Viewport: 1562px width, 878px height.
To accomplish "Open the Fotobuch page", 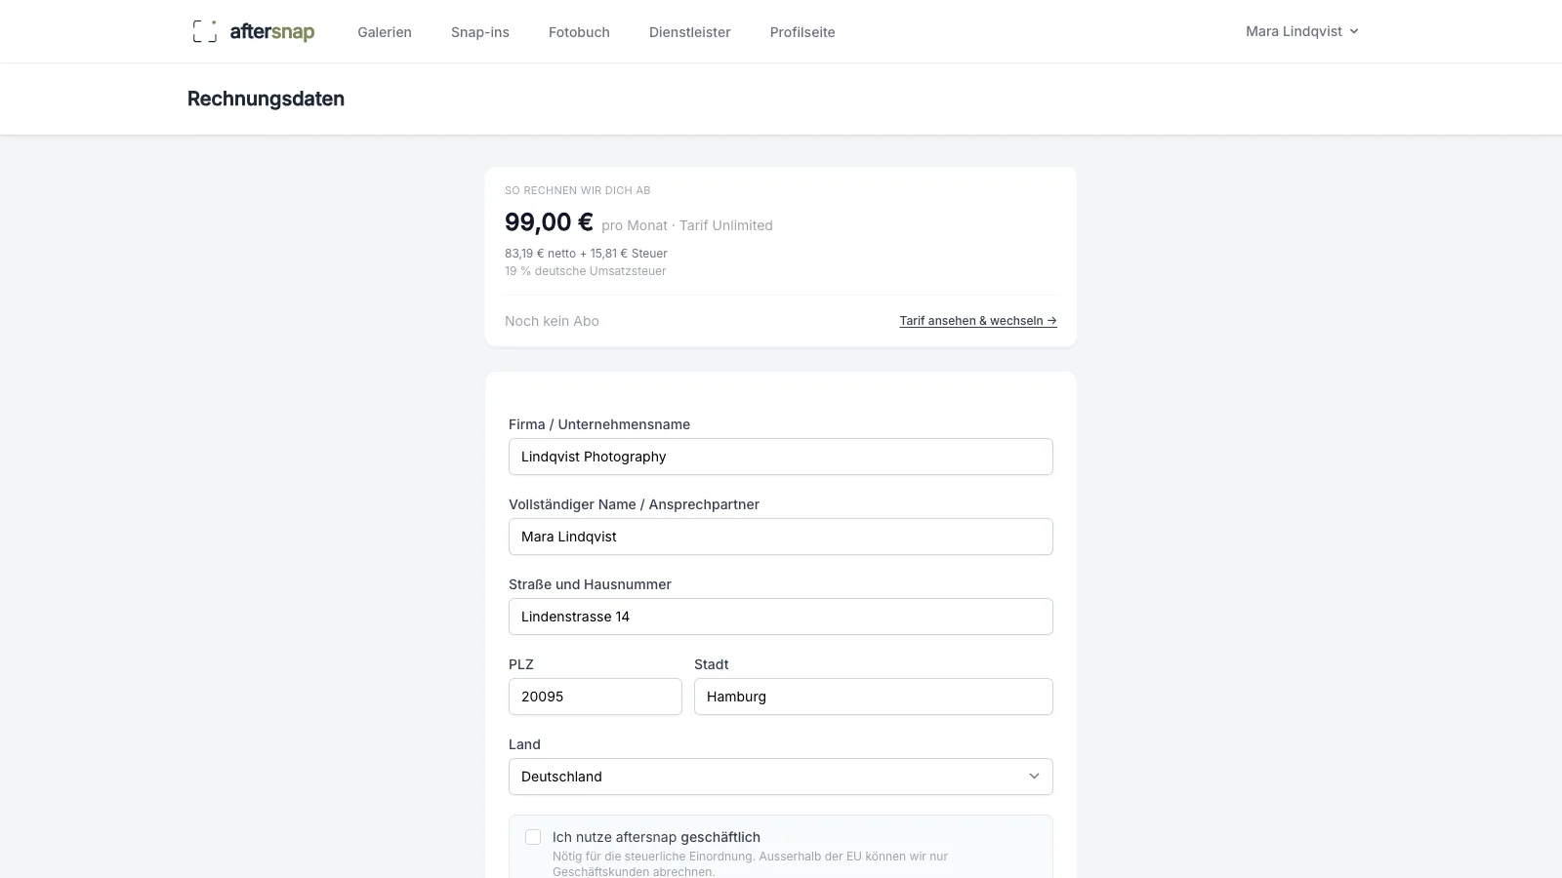I will pyautogui.click(x=579, y=32).
